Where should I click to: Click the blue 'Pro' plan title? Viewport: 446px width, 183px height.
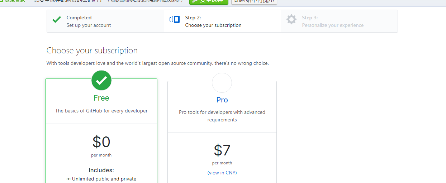(x=222, y=100)
